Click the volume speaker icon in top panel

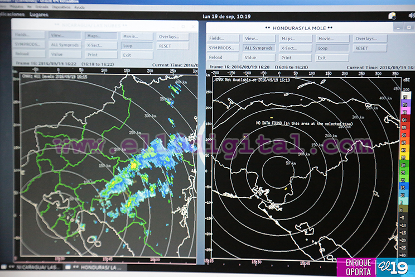click(x=412, y=16)
